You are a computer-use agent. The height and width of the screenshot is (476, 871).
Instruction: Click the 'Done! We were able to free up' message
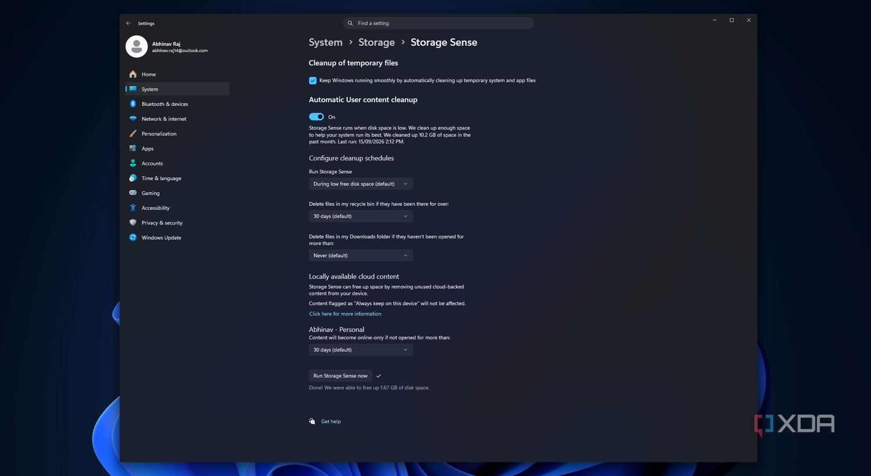(369, 388)
